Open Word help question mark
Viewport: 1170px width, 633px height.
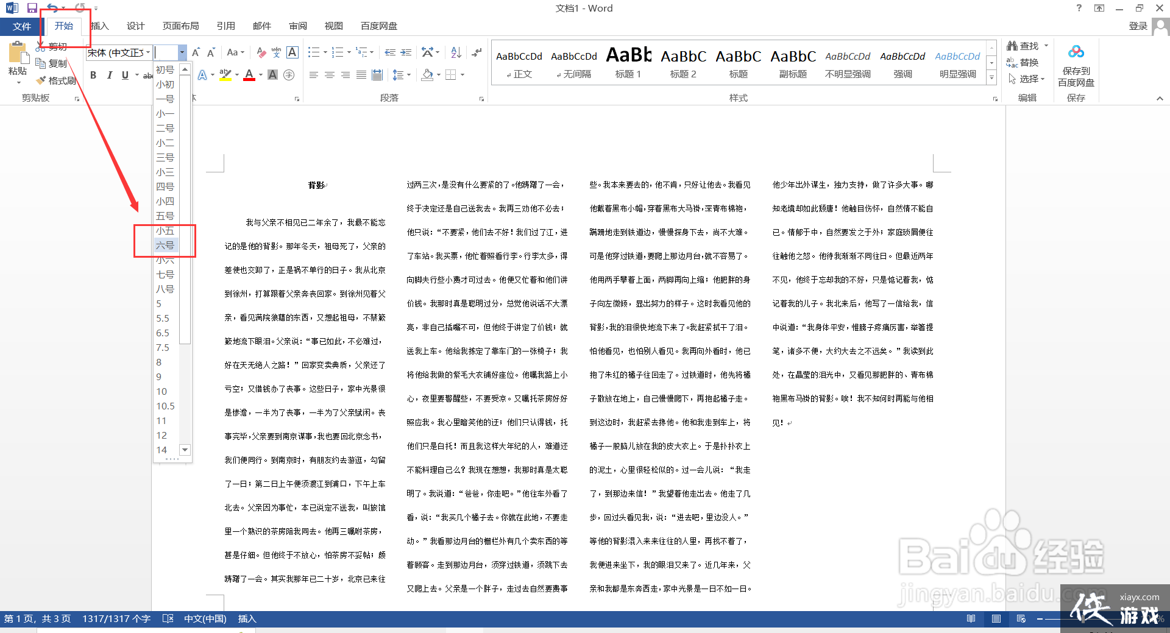click(1079, 8)
